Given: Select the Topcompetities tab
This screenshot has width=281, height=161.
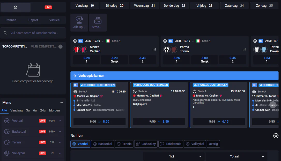Looking at the screenshot, I should point(15,46).
